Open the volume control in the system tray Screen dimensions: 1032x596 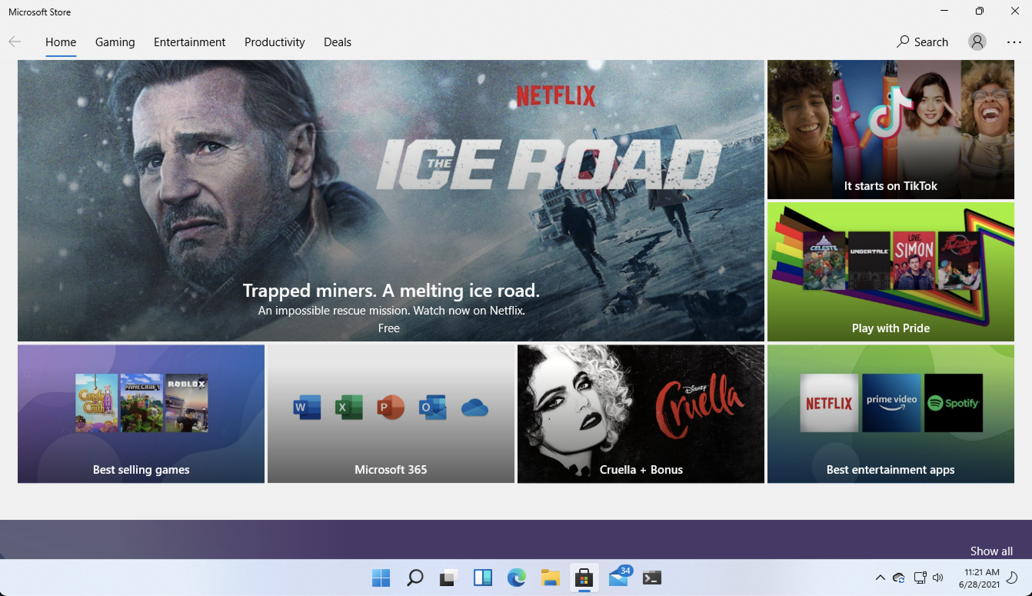[x=937, y=578]
